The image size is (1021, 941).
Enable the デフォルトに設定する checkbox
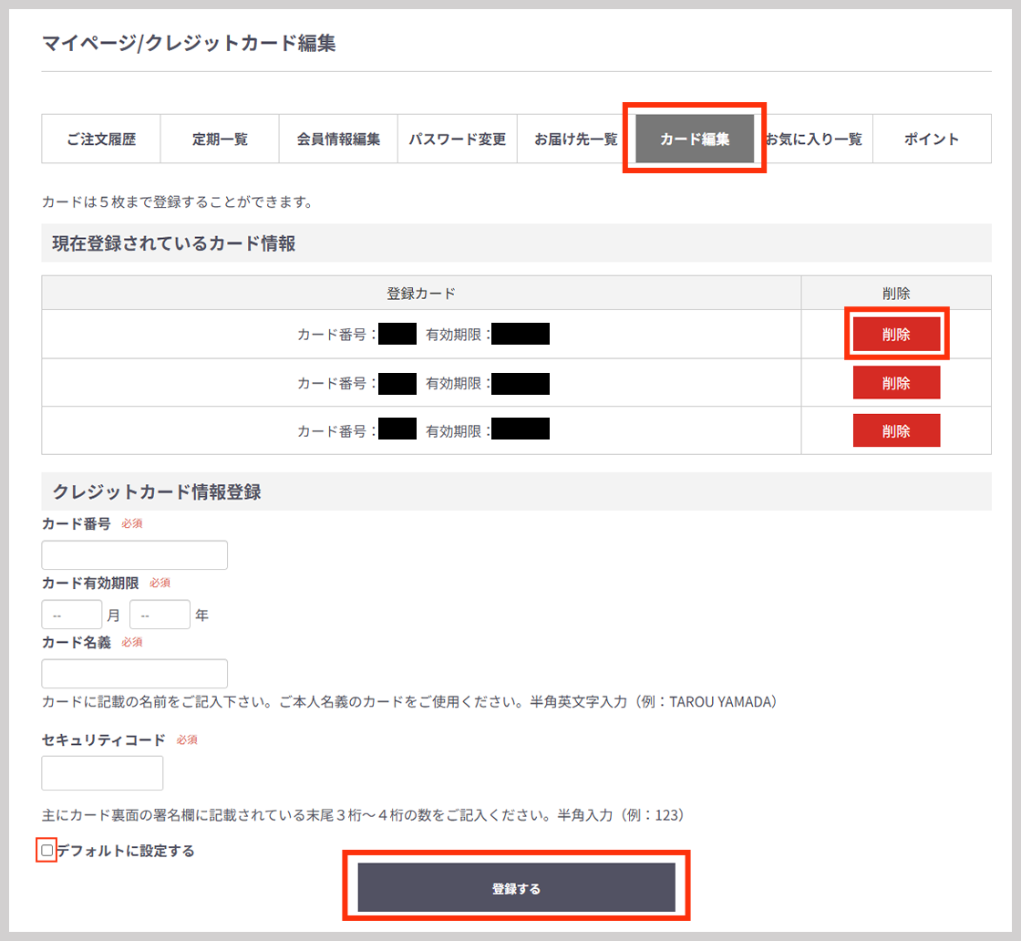click(x=47, y=851)
